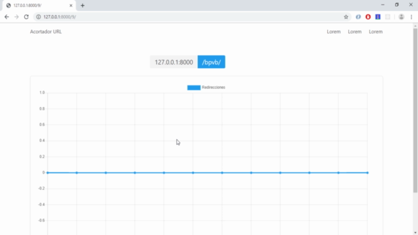The height and width of the screenshot is (235, 418).
Task: Open the blue square extension icon
Action: (378, 17)
